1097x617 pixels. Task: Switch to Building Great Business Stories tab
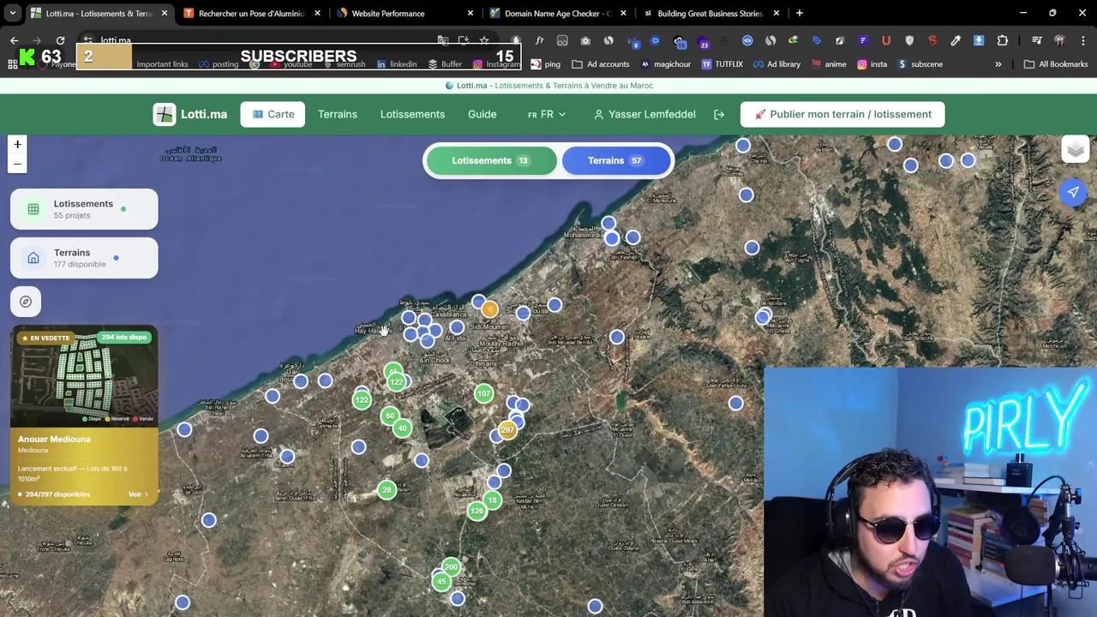(x=710, y=13)
